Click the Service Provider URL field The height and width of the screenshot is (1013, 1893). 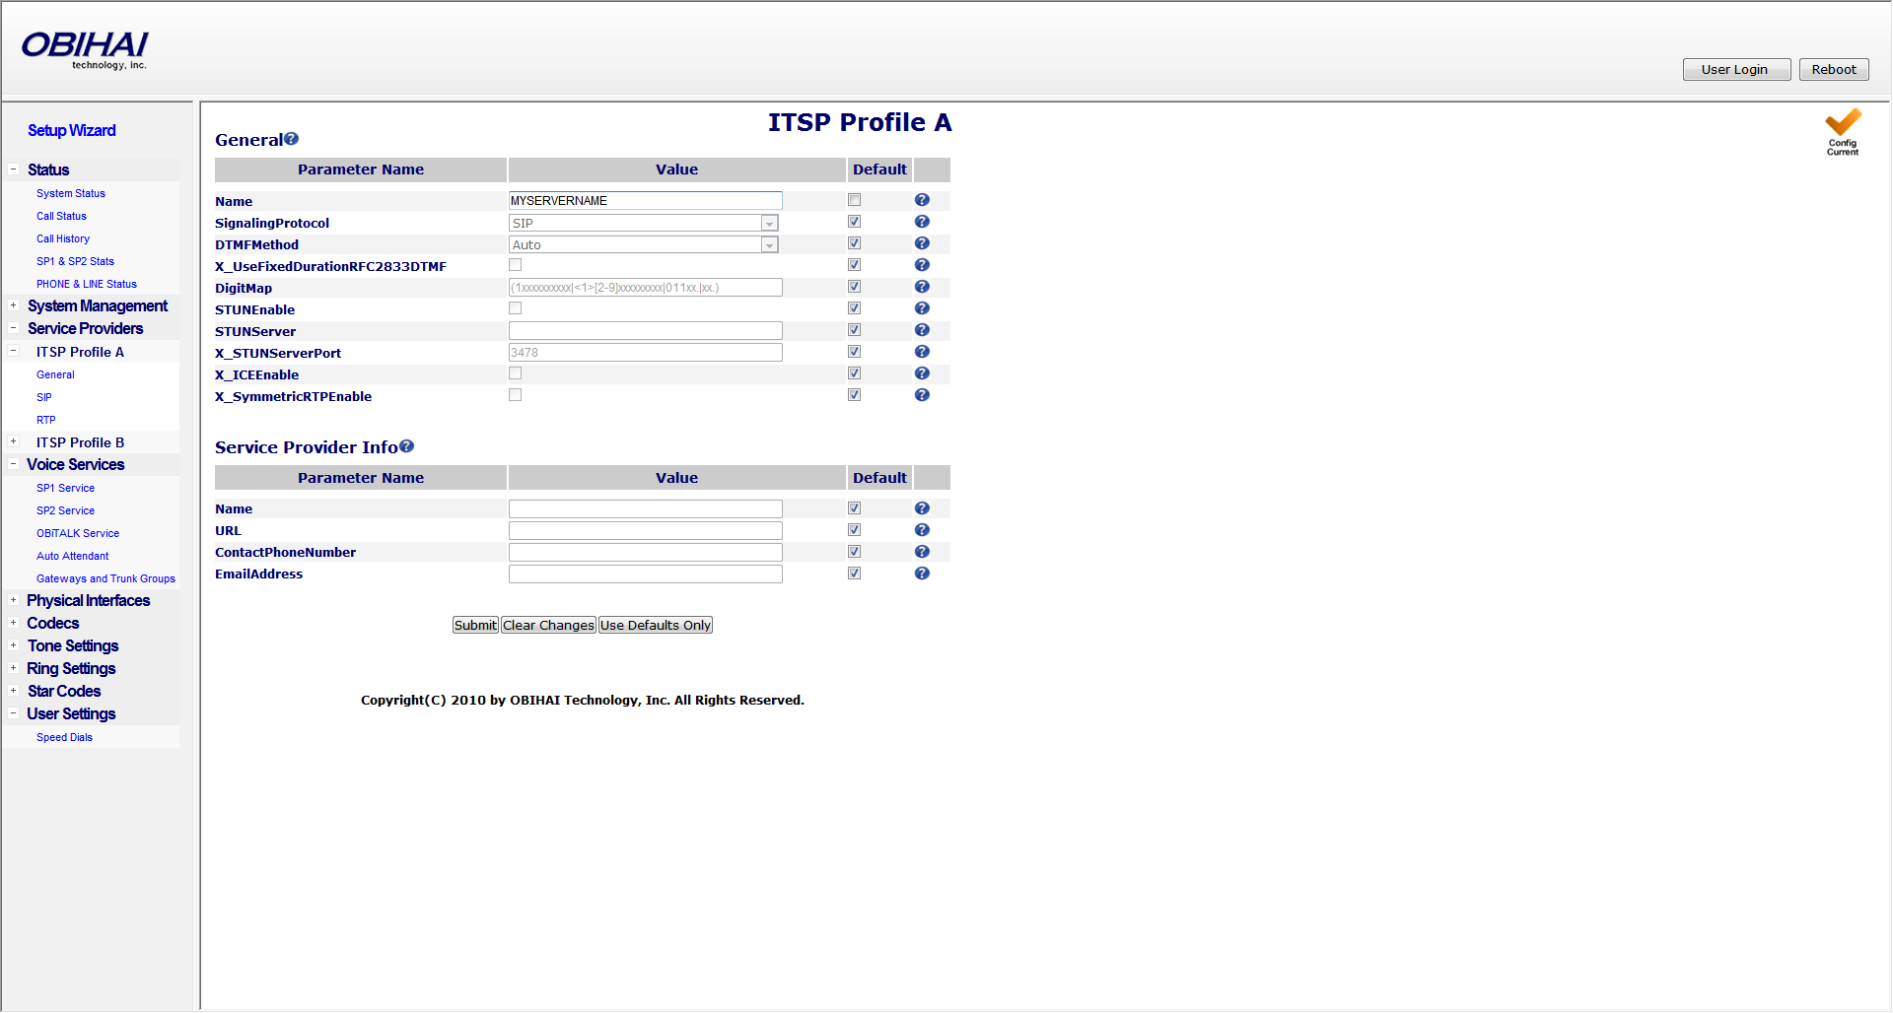pyautogui.click(x=646, y=531)
